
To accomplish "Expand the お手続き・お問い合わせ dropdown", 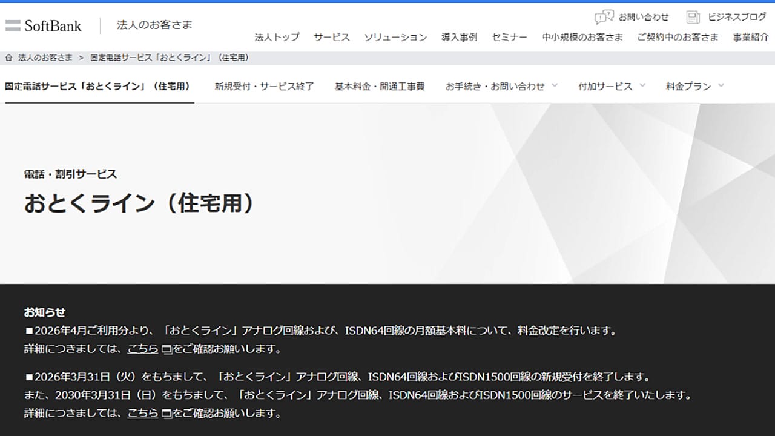I will pos(495,86).
